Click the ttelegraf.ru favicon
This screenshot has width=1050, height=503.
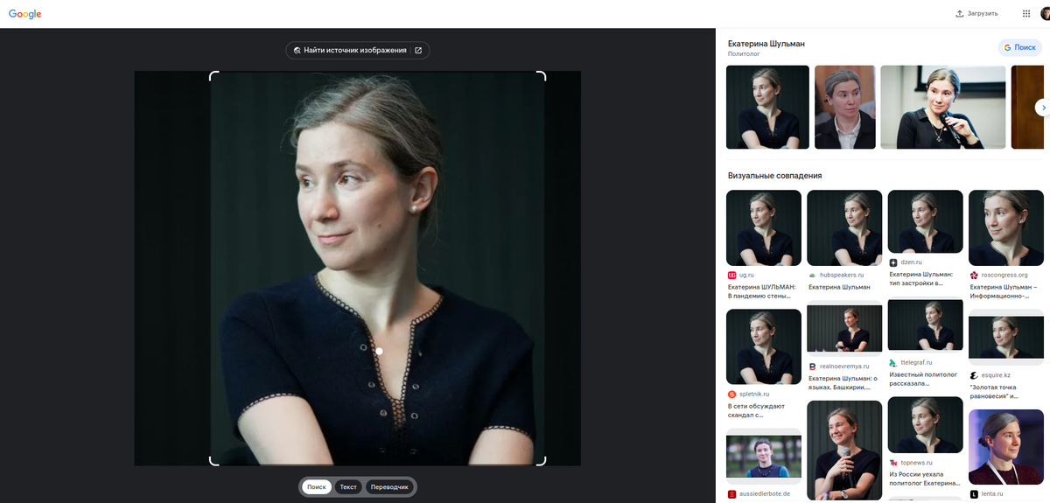pos(893,362)
